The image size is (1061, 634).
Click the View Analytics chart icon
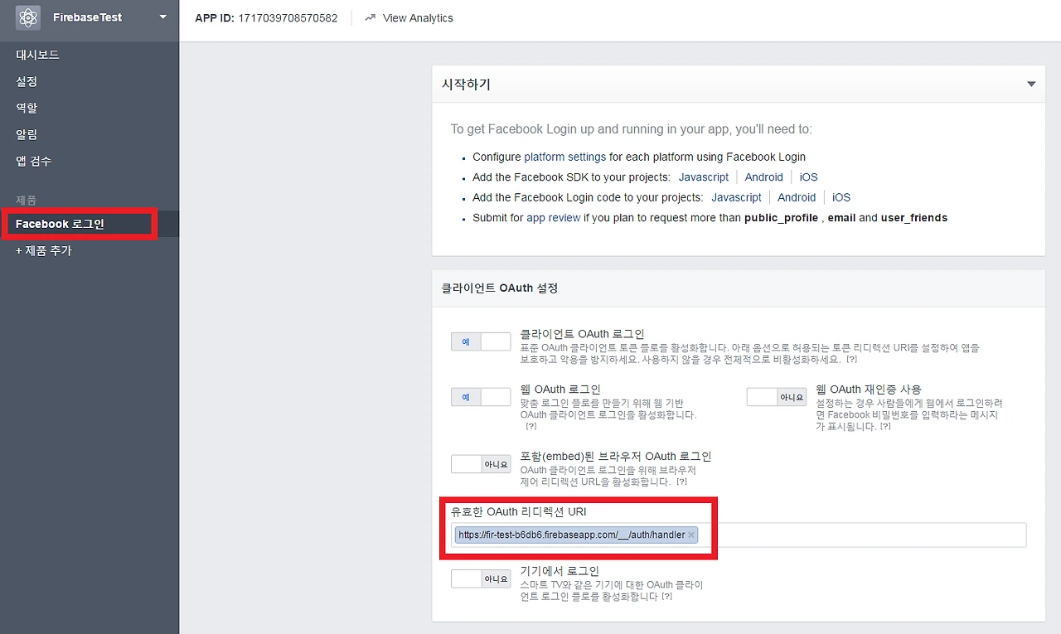click(x=370, y=17)
